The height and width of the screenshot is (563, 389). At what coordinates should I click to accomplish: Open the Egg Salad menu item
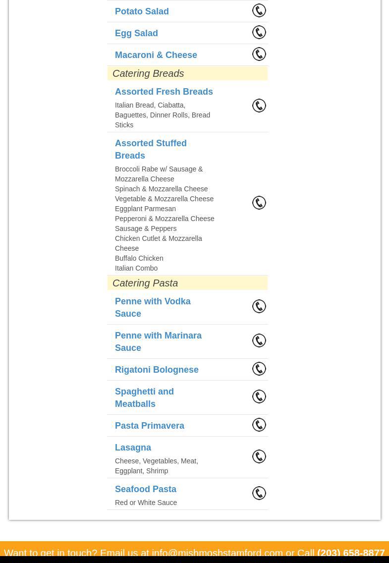[x=136, y=33]
